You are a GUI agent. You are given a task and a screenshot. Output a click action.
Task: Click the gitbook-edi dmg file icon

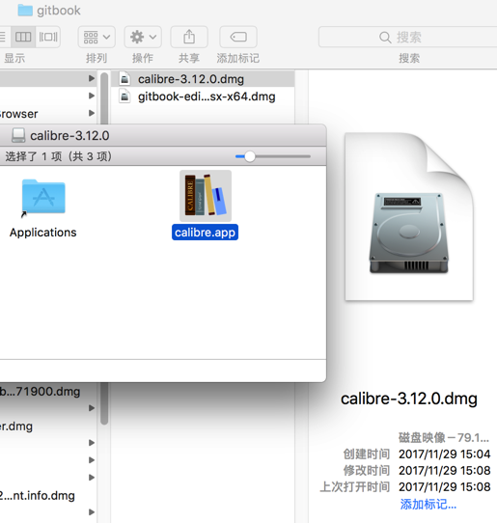124,96
